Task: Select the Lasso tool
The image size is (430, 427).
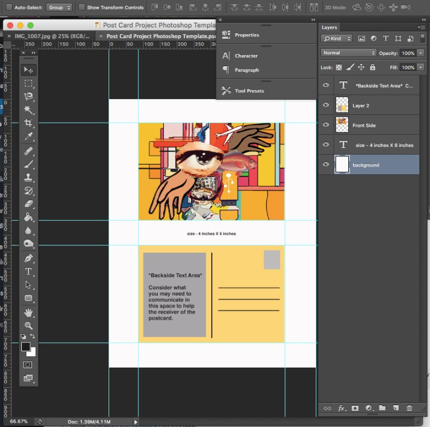Action: click(28, 96)
